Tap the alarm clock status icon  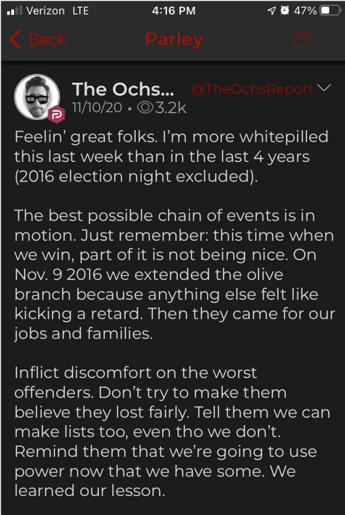pos(285,11)
